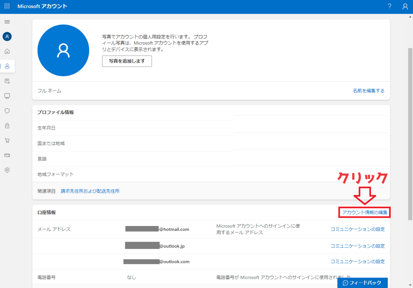The height and width of the screenshot is (288, 413).
Task: Click the 口座情報 heading
Action: point(46,212)
